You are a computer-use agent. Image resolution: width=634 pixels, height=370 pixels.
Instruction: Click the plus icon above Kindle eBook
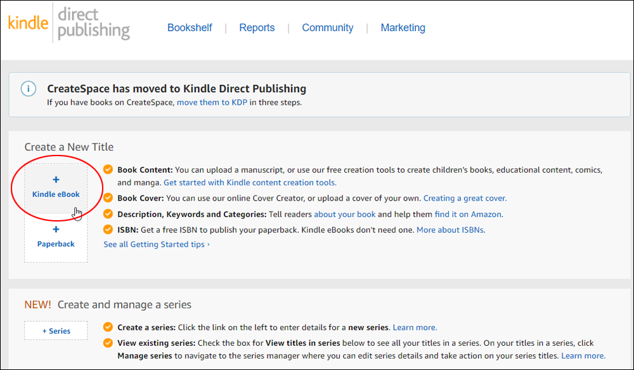pos(56,180)
